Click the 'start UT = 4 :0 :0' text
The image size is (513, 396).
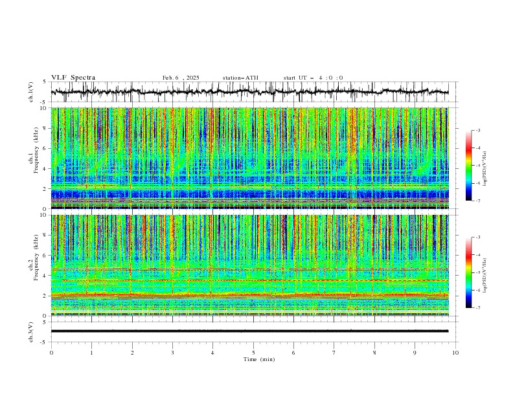tap(313, 78)
